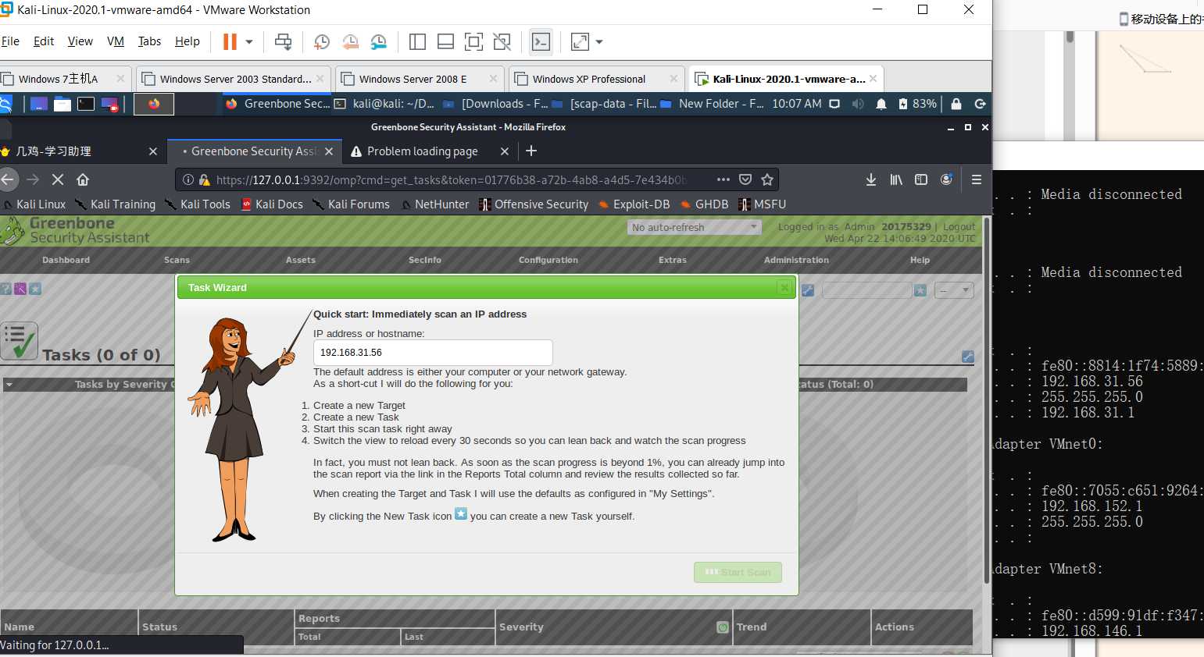The height and width of the screenshot is (657, 1204).
Task: Open the filter dropdown at far right
Action: pos(955,290)
